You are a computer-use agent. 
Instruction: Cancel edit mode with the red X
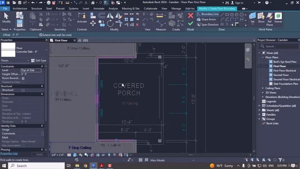[190, 15]
